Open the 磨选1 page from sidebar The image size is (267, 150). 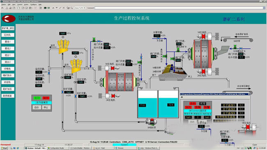click(x=8, y=42)
